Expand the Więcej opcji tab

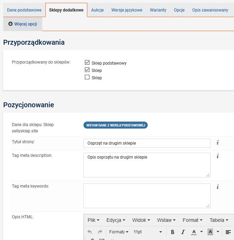pyautogui.click(x=23, y=24)
